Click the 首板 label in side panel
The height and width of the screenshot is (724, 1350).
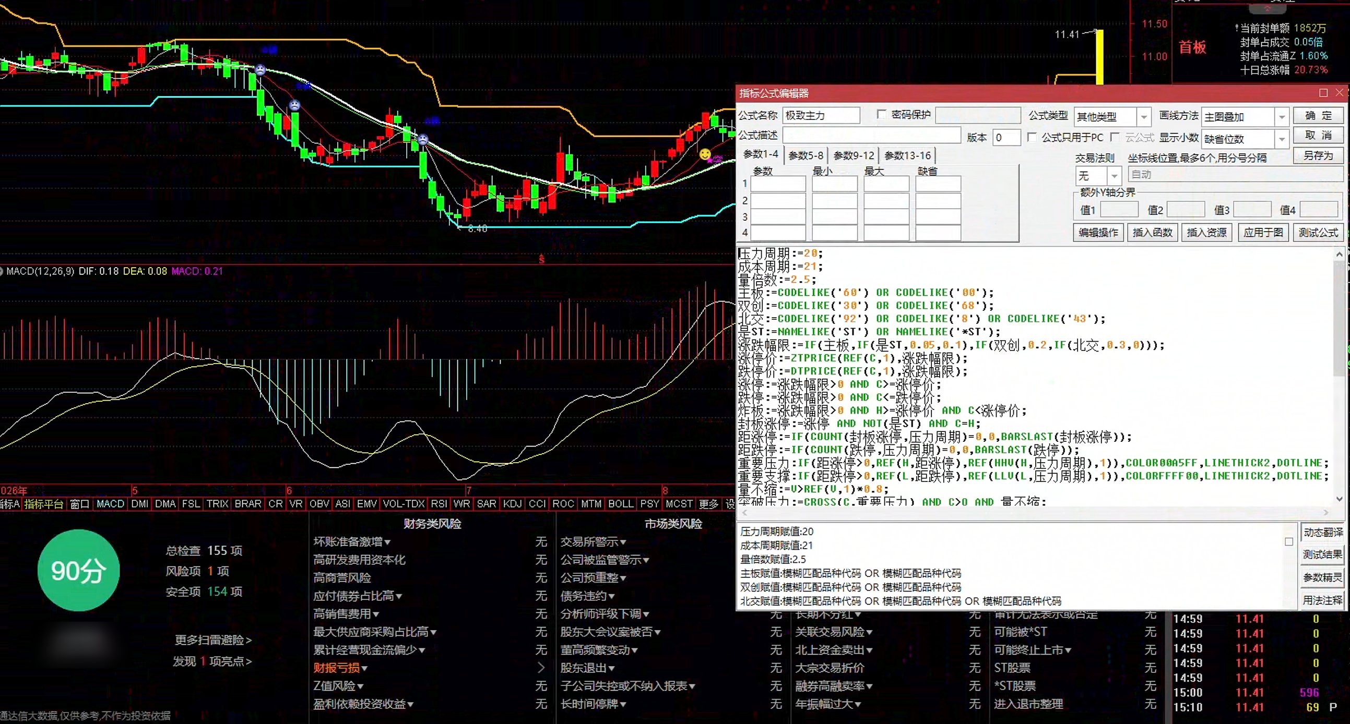[x=1192, y=47]
